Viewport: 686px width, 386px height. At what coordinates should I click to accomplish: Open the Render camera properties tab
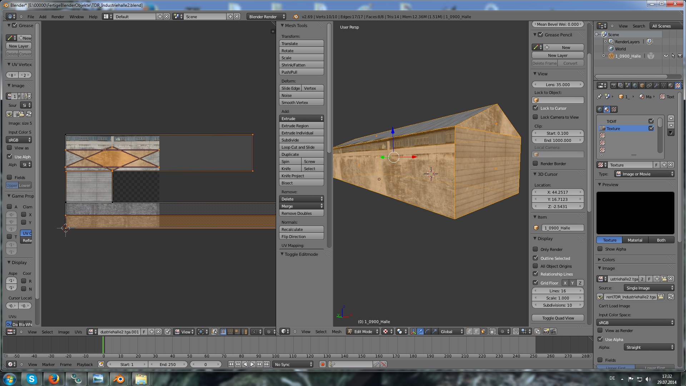click(x=613, y=85)
